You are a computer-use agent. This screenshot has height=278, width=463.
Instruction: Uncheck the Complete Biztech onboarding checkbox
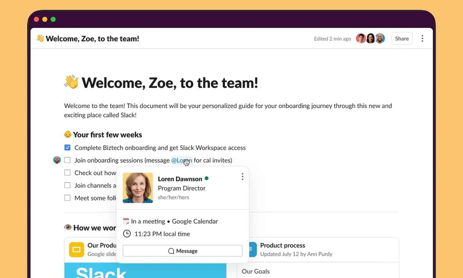click(67, 147)
